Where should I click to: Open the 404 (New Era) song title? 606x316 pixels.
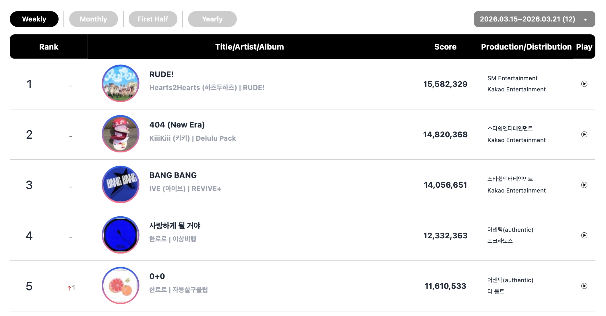[x=177, y=125]
